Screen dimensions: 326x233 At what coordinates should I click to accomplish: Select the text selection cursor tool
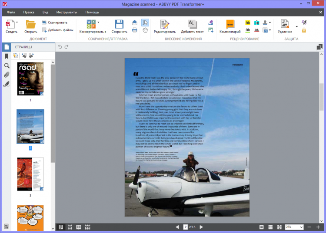point(145,23)
